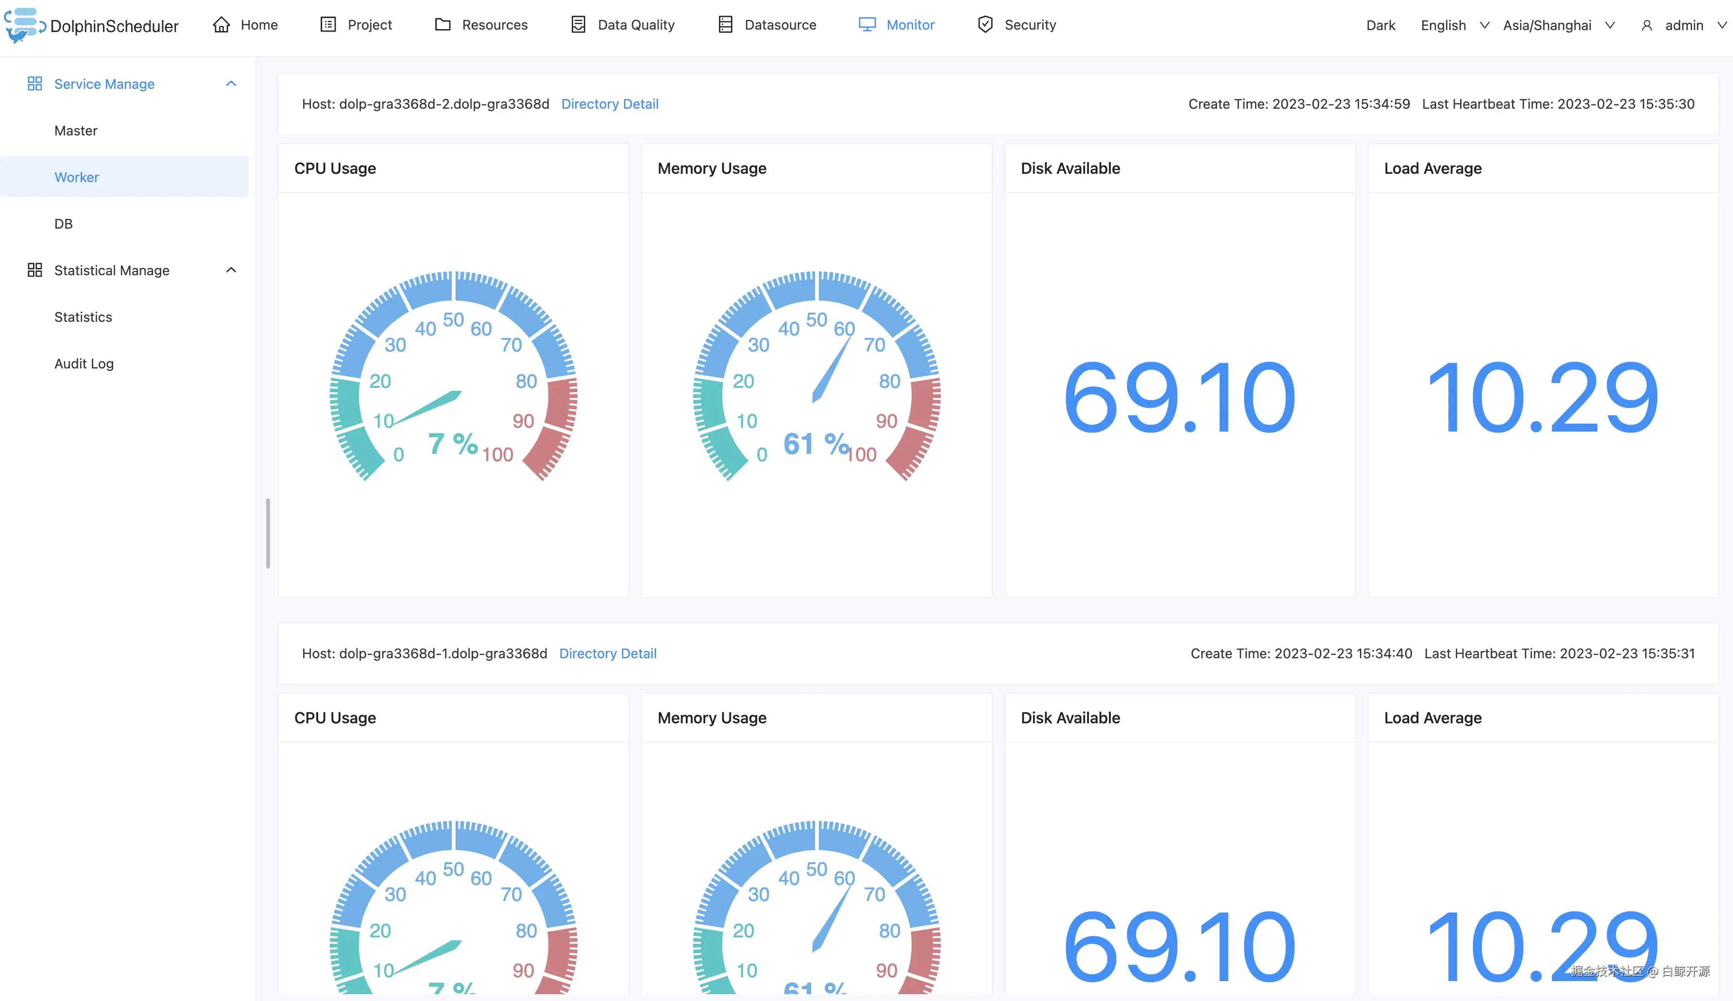Click the admin user avatar icon
The height and width of the screenshot is (1001, 1733).
coord(1647,25)
